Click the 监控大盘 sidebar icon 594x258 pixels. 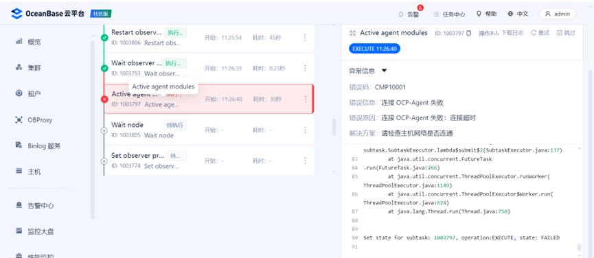click(x=19, y=231)
